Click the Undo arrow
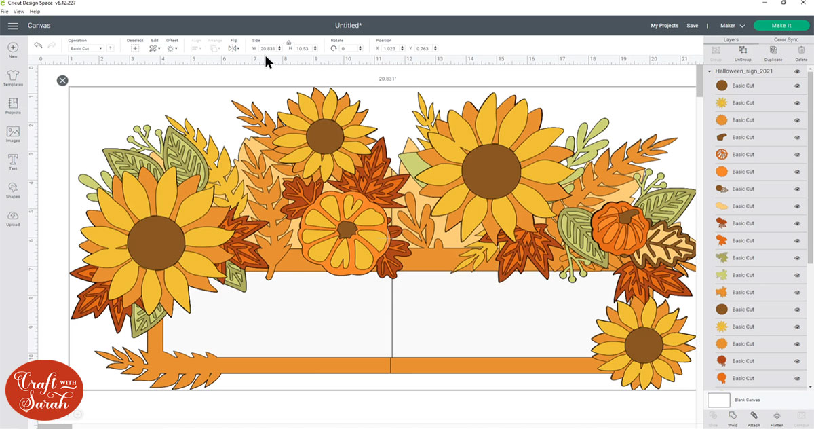Viewport: 814px width, 429px height. pos(37,44)
